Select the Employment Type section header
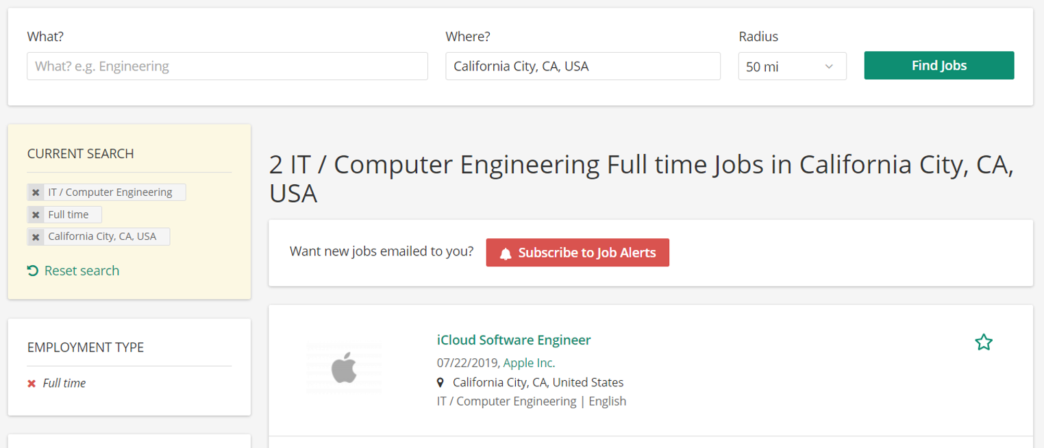1044x448 pixels. [85, 347]
